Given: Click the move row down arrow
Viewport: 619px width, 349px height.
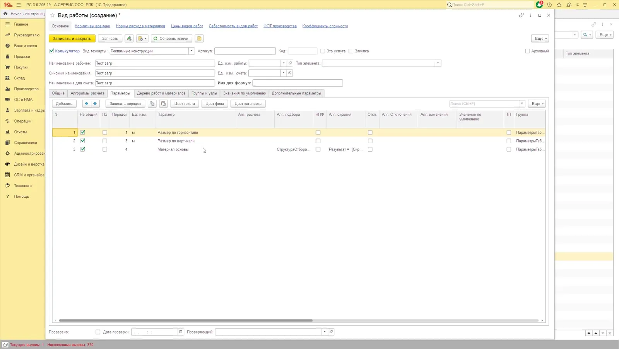Looking at the screenshot, I should tap(95, 104).
